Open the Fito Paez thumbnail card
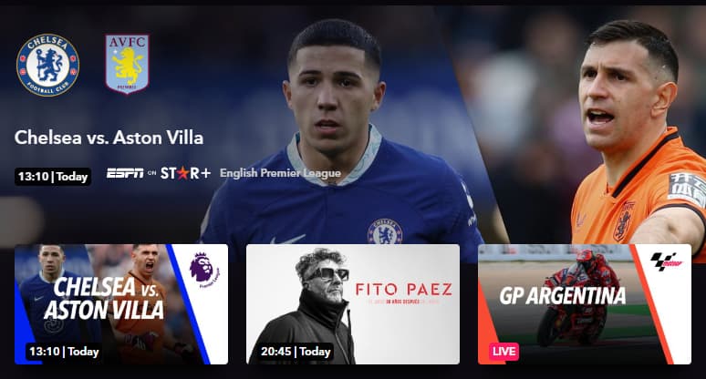The image size is (706, 379). pyautogui.click(x=353, y=304)
